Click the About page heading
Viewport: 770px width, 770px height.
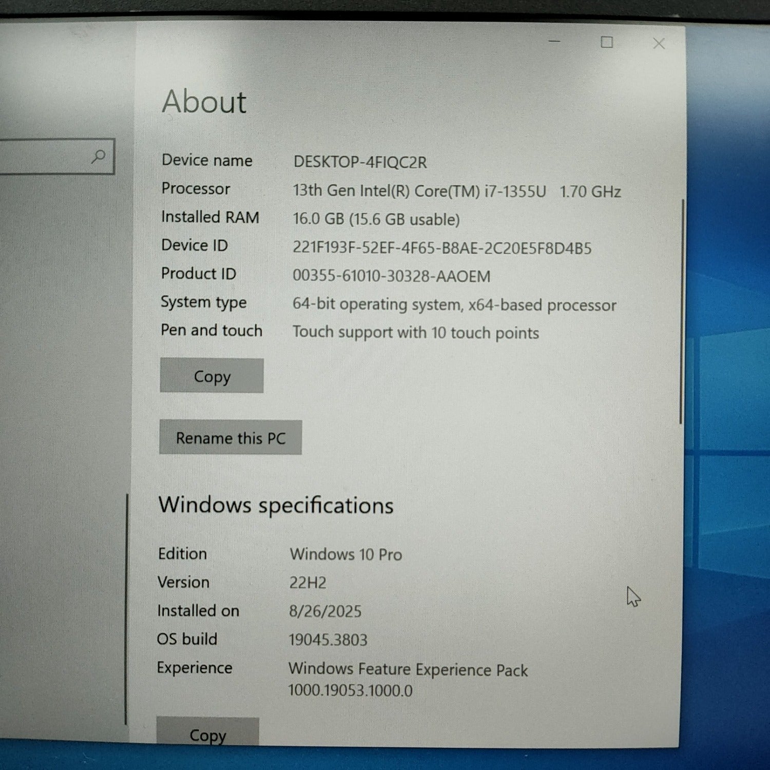(x=204, y=102)
